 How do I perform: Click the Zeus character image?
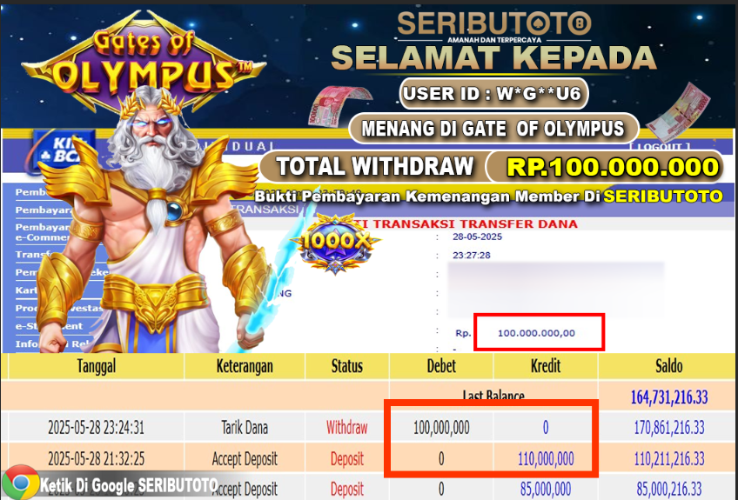click(x=153, y=221)
